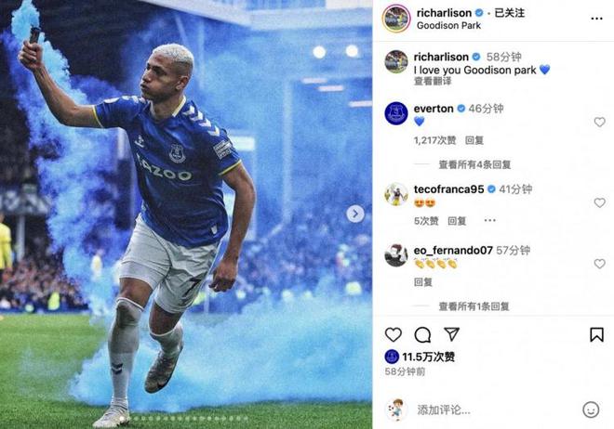
Task: Open emoji picker smiley icon
Action: [591, 409]
